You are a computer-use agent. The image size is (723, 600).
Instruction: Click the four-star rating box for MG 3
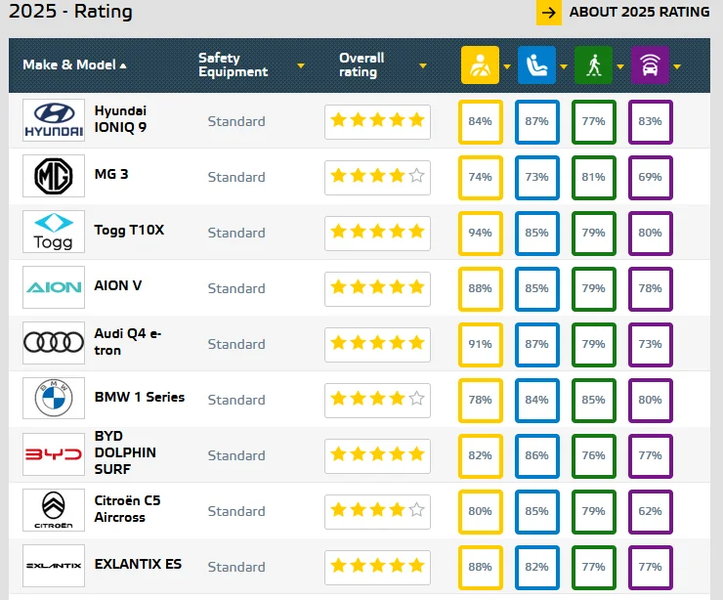(x=377, y=178)
